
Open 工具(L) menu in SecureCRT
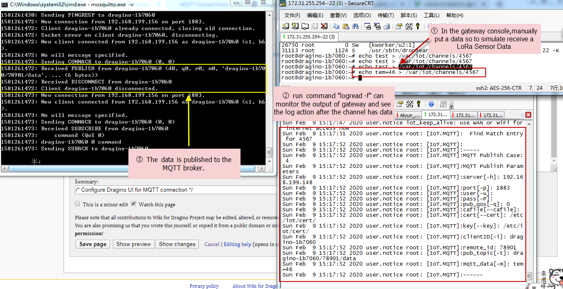(432, 15)
